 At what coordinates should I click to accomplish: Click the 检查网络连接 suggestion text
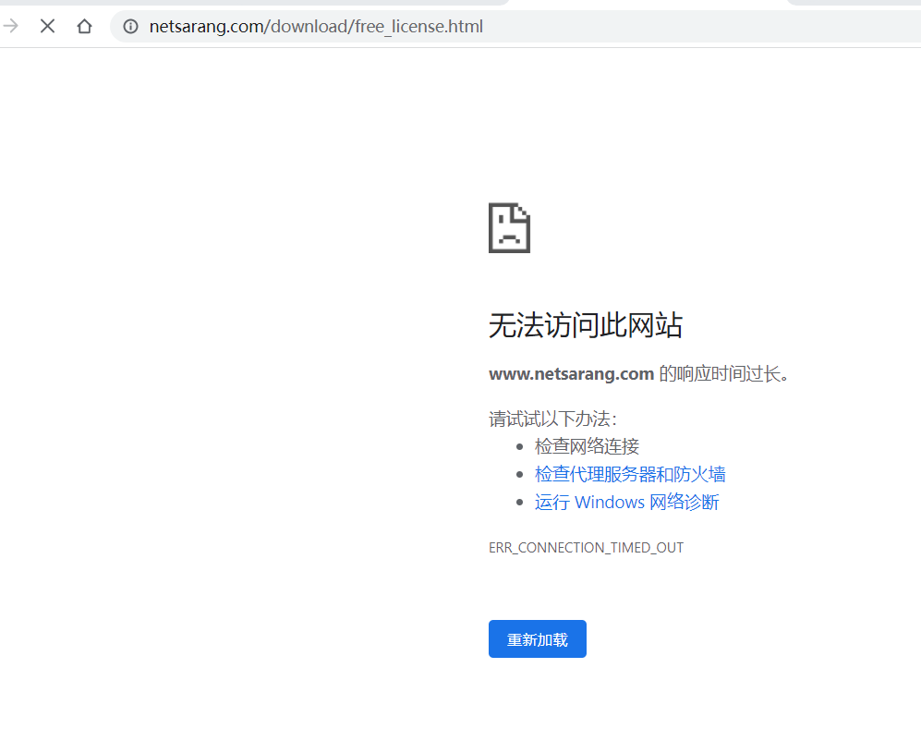(x=587, y=446)
